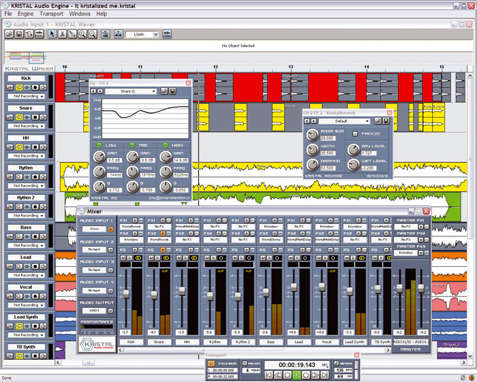This screenshot has width=477, height=382.
Task: Click the Kick FX1 slot labeled KristalReverb
Action: coord(131,226)
